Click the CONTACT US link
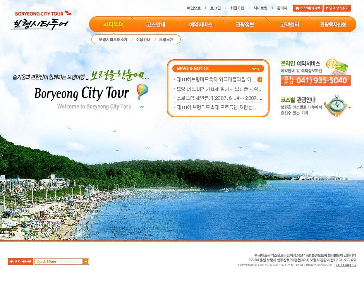The width and height of the screenshot is (364, 281). pos(346,265)
